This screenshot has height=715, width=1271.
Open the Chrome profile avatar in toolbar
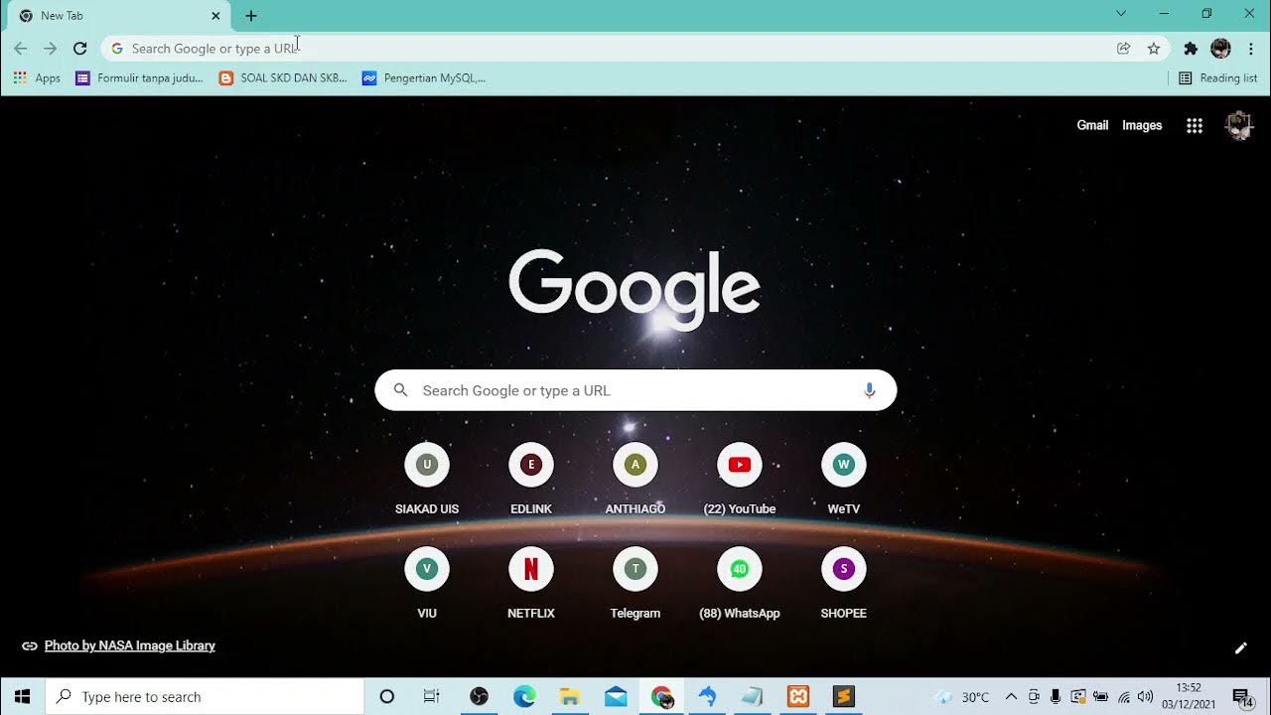[1221, 48]
